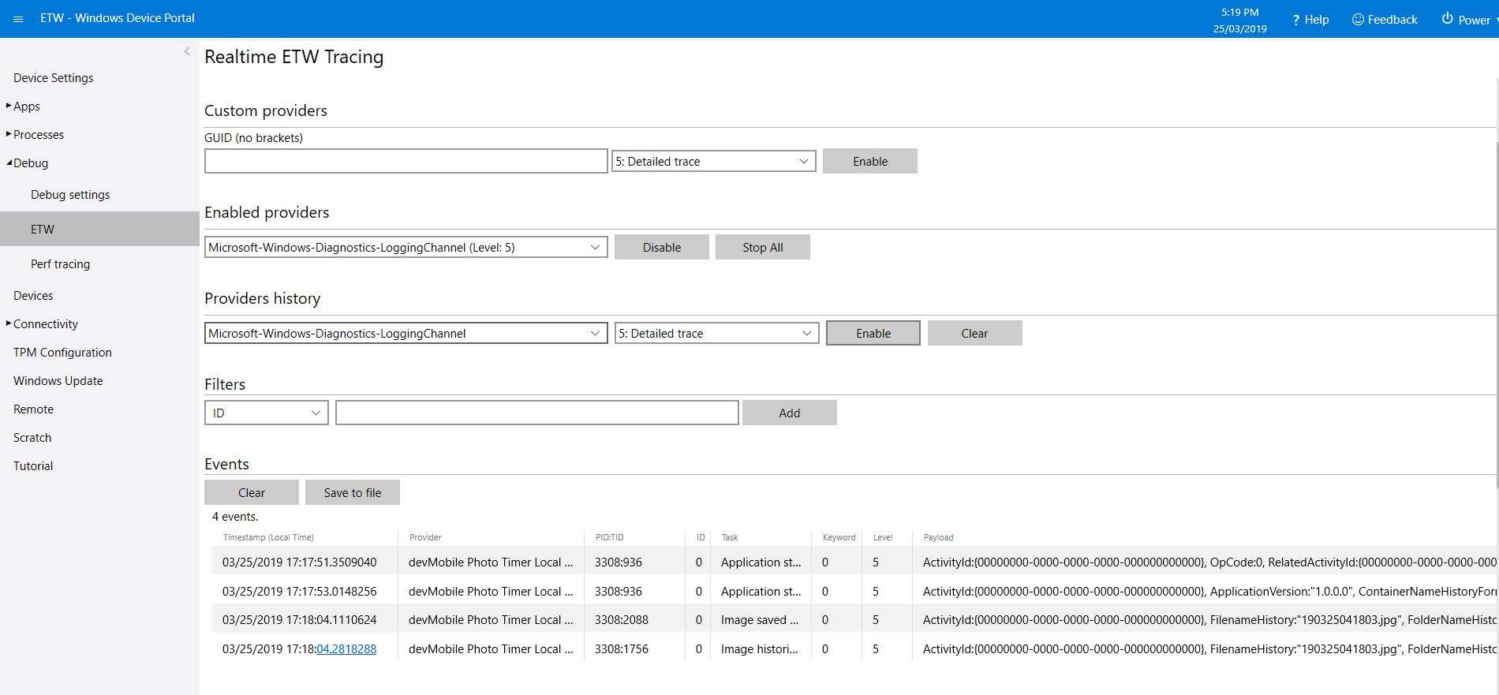Save events to file
The image size is (1499, 695).
coord(352,493)
